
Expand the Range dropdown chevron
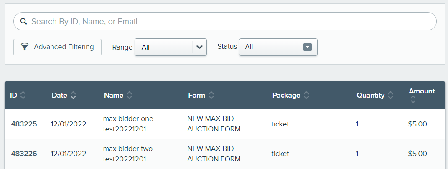(199, 47)
